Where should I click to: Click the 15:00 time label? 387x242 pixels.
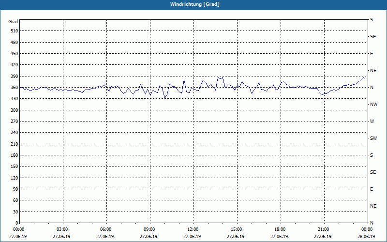click(237, 229)
